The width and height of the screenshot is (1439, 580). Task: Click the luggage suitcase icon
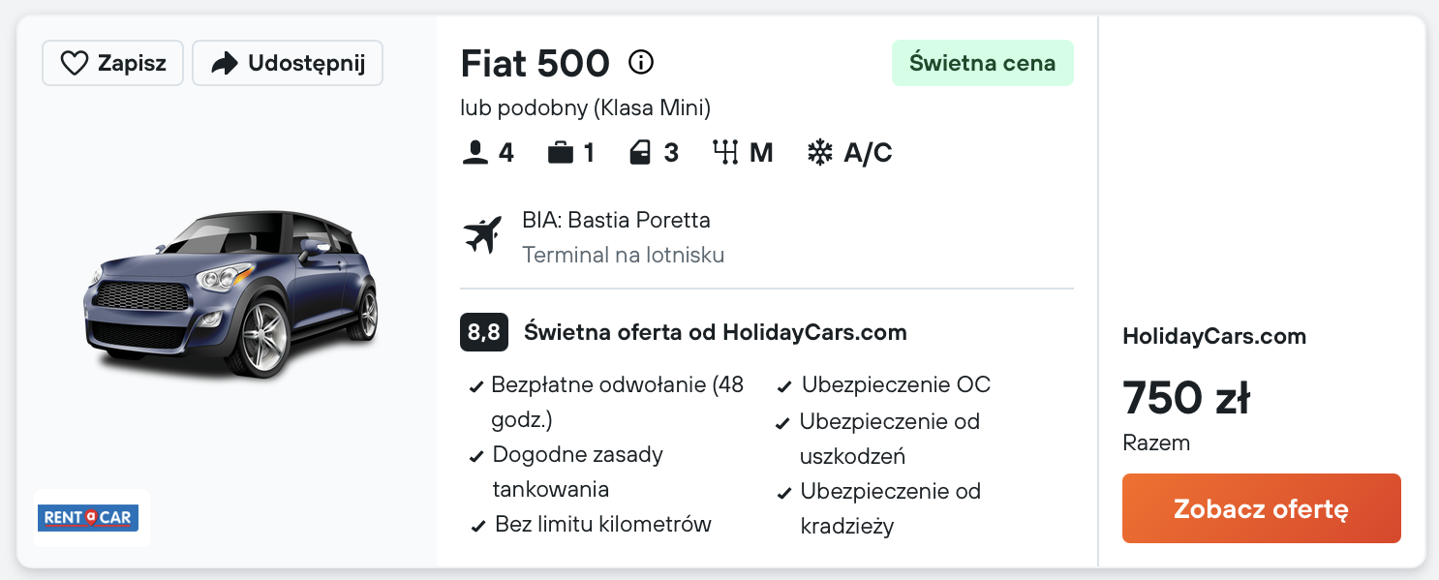coord(561,153)
